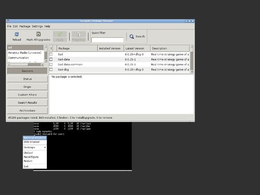Viewport: 260px width, 195px height.
Task: Click the Search Results button
Action: (x=27, y=102)
